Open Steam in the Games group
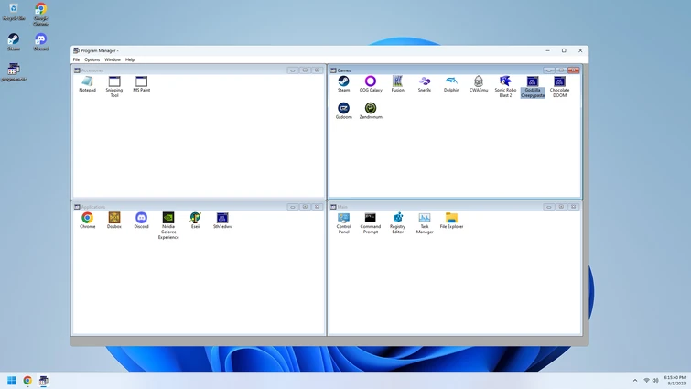 pos(343,82)
